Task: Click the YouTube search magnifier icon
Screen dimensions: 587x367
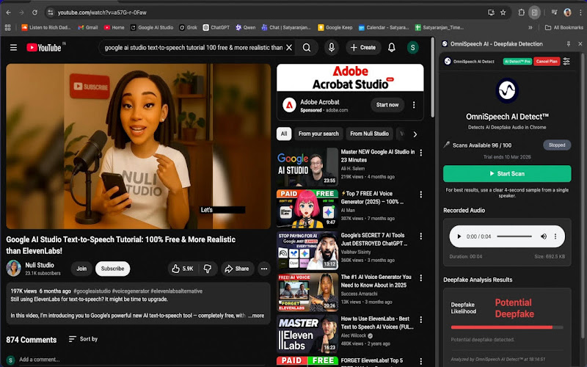Action: tap(307, 48)
